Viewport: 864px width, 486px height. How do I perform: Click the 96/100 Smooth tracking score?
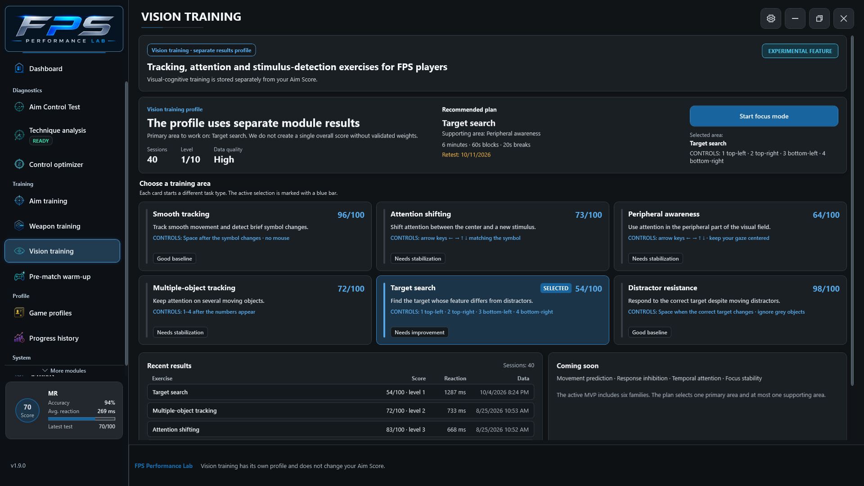coord(351,215)
